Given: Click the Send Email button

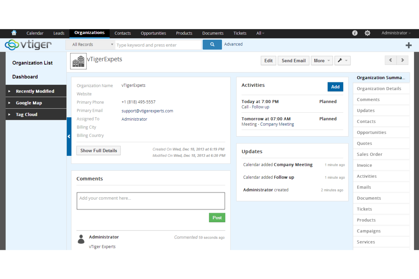Looking at the screenshot, I should pyautogui.click(x=294, y=60).
